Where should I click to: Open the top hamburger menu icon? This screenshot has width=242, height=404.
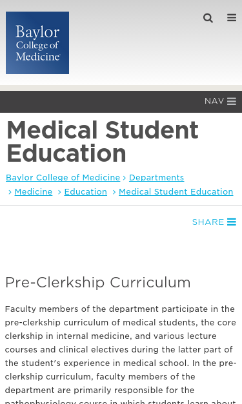click(x=232, y=18)
